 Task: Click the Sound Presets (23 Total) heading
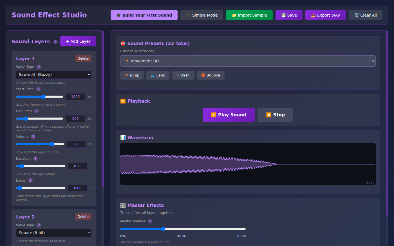pos(155,43)
